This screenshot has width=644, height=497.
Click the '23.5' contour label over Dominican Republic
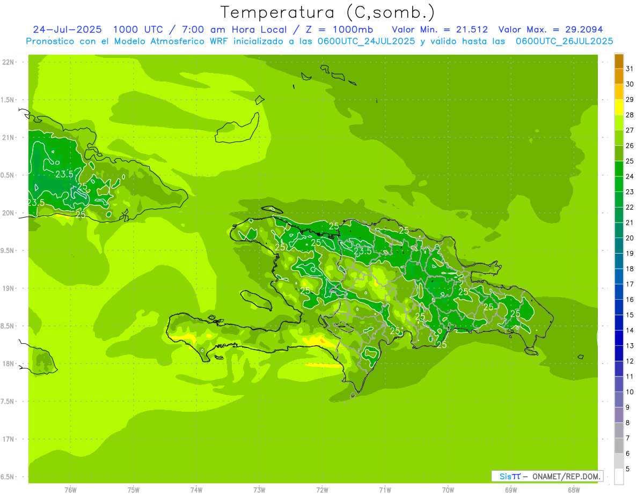tap(363, 251)
